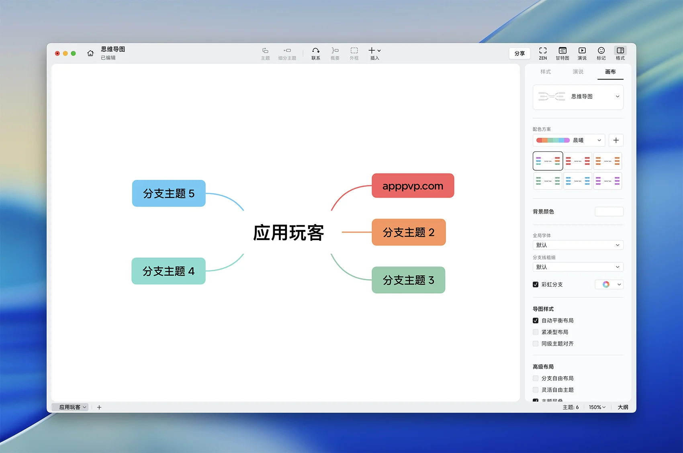Switch to the 样式 tab
Screen dimensions: 683x453
click(x=546, y=72)
